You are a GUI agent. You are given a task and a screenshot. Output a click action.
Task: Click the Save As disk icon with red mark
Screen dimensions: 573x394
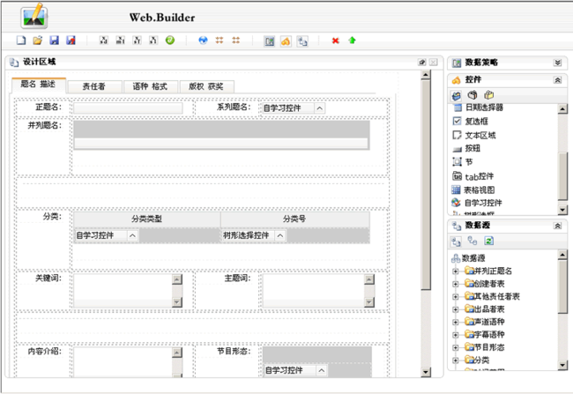71,41
